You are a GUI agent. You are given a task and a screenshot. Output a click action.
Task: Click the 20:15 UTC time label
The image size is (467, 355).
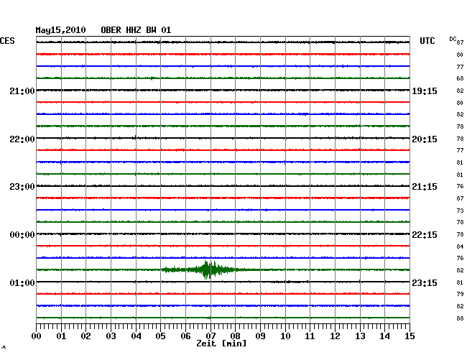pyautogui.click(x=425, y=139)
